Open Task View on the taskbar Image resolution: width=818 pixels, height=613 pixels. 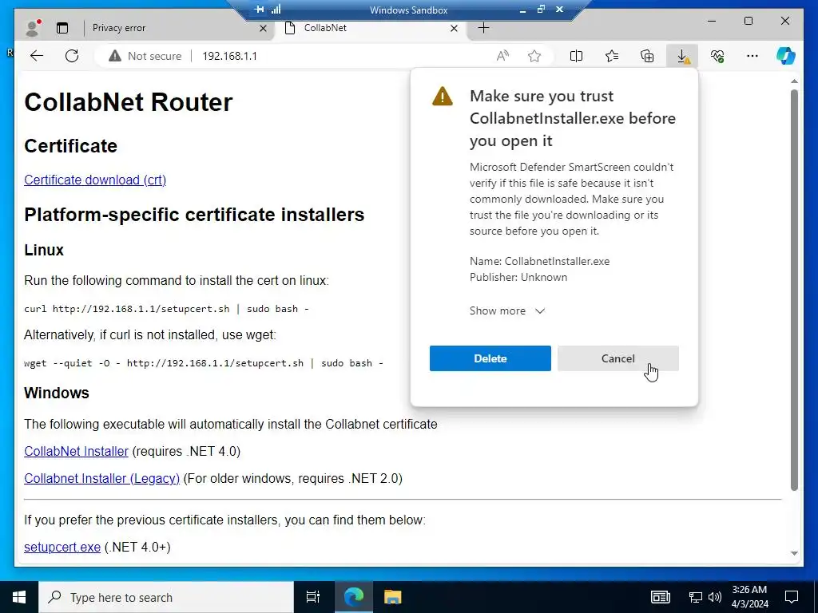point(313,597)
